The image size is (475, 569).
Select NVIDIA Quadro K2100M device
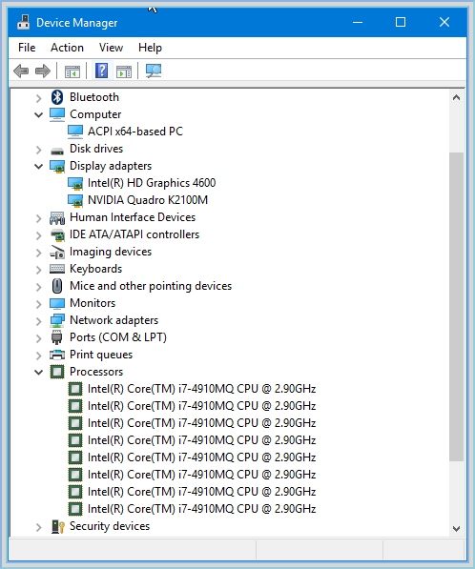click(x=148, y=200)
